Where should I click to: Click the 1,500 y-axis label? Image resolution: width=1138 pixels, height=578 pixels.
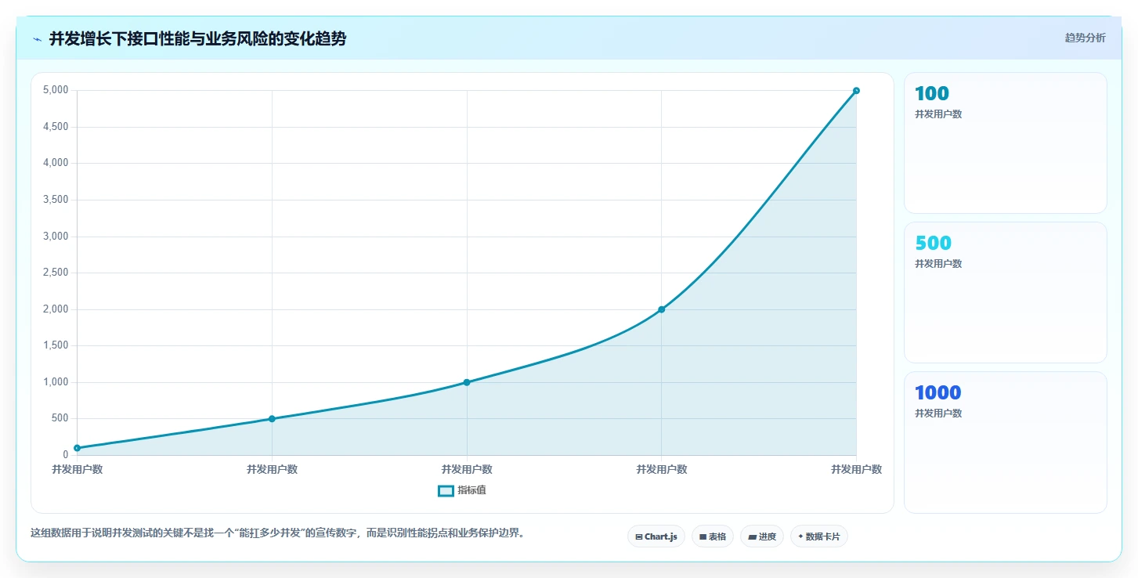point(56,345)
